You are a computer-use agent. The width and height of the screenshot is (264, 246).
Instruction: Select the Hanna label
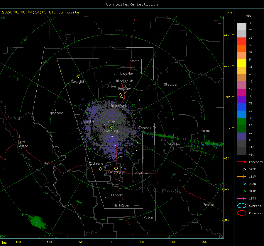[205, 130]
